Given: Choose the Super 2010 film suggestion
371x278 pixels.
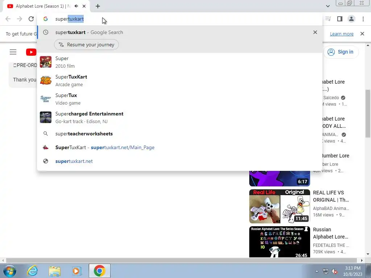Looking at the screenshot, I should 180,62.
